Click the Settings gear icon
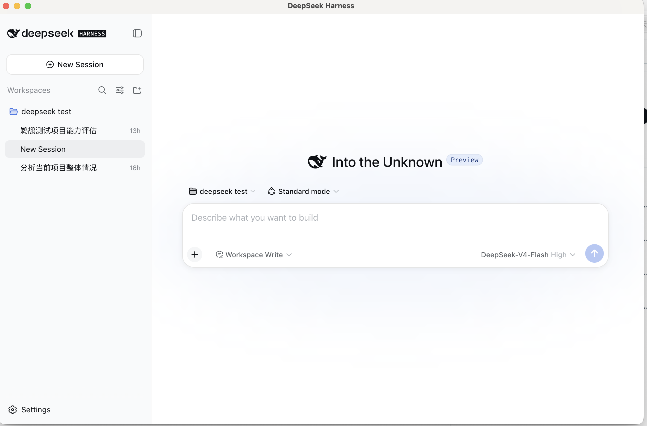This screenshot has width=647, height=426. [13, 410]
